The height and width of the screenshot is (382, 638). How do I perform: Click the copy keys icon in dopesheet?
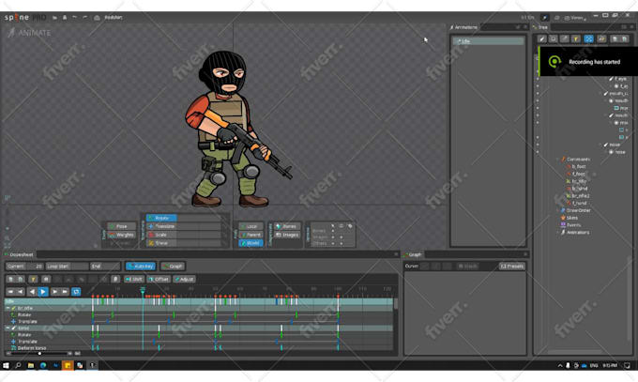[11, 279]
